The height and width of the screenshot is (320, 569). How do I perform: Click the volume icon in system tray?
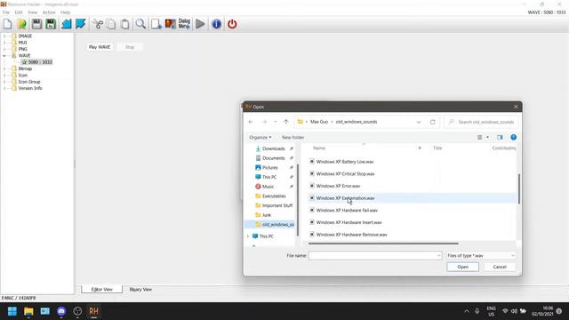coord(514,311)
